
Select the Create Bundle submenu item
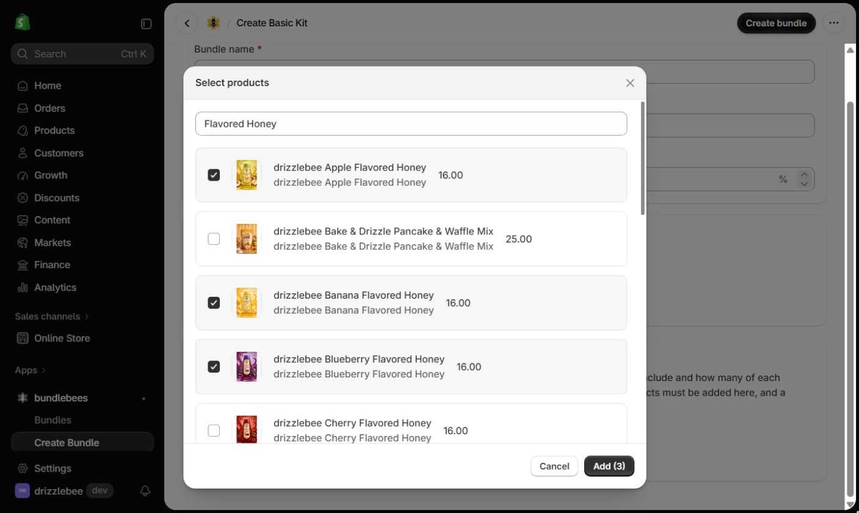[x=82, y=443]
